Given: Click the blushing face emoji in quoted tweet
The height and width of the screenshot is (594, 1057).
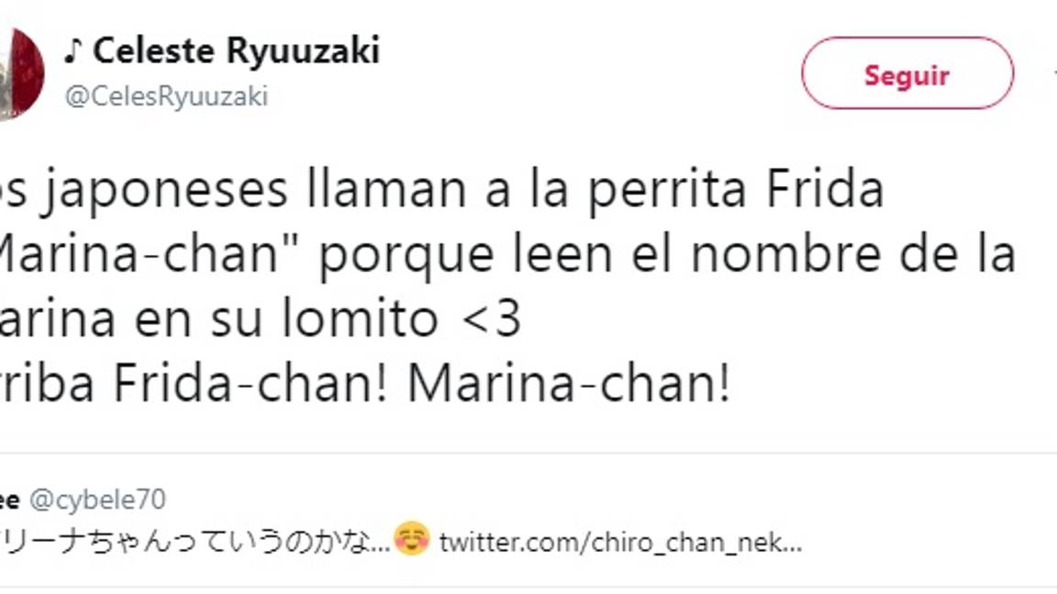Looking at the screenshot, I should pyautogui.click(x=412, y=541).
